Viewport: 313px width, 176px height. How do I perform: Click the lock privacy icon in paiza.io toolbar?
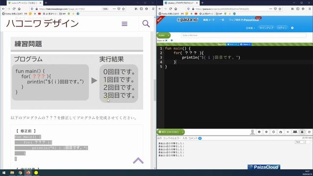(x=302, y=132)
